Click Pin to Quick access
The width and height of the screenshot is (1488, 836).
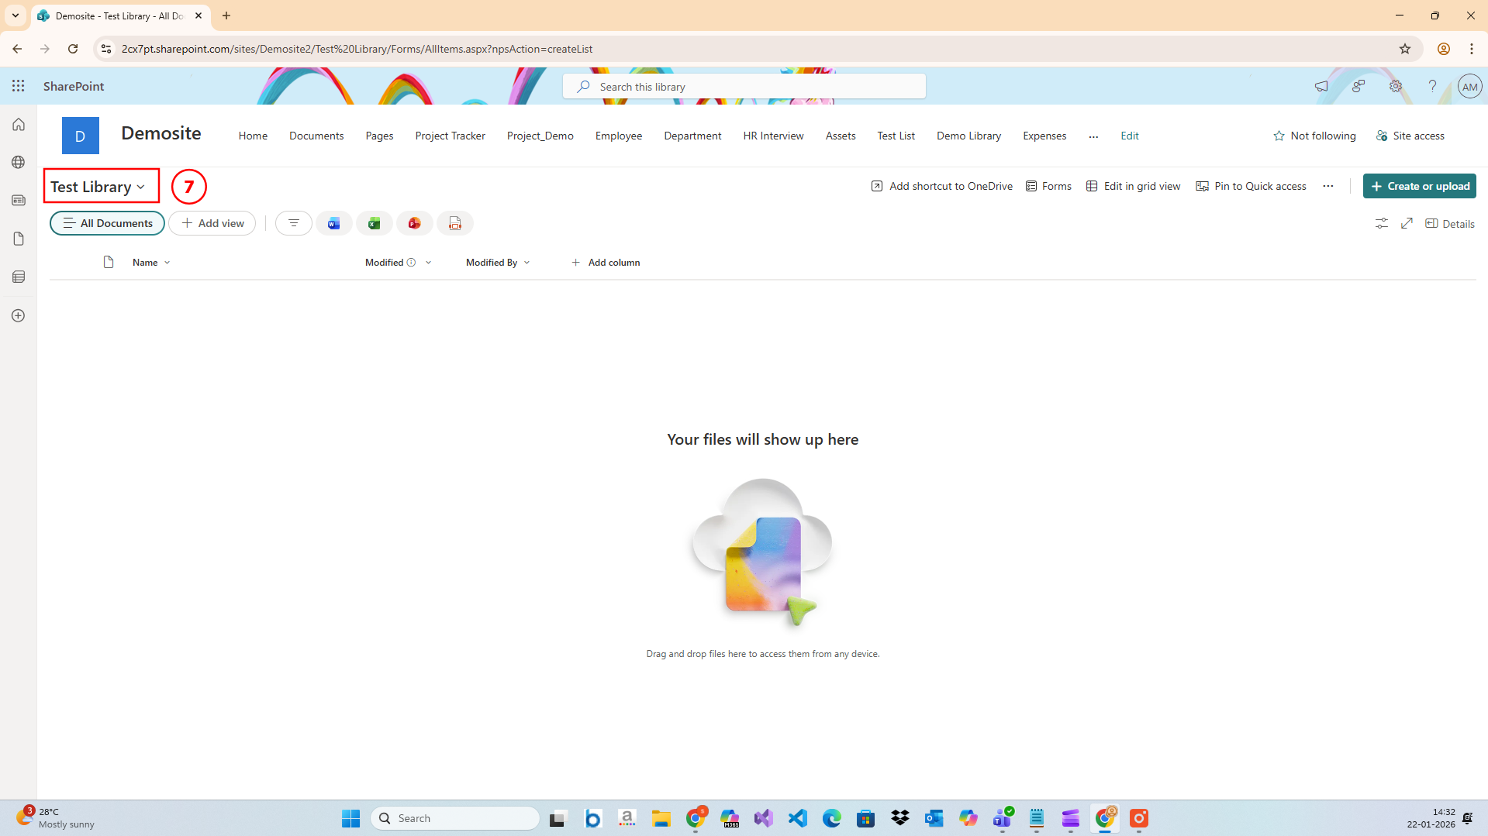(1251, 186)
